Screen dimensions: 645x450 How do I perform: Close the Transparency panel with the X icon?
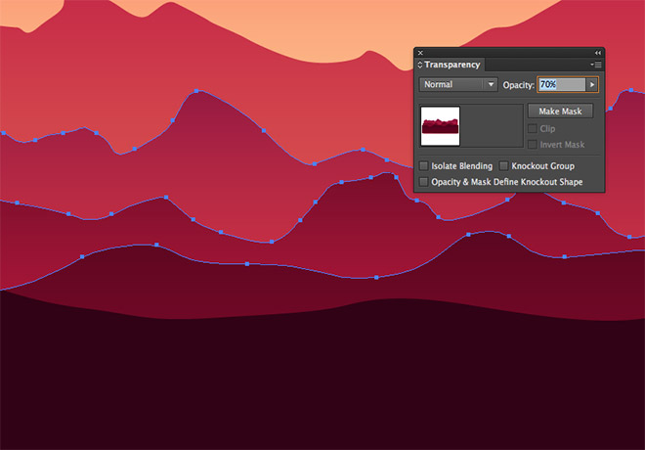(x=420, y=53)
